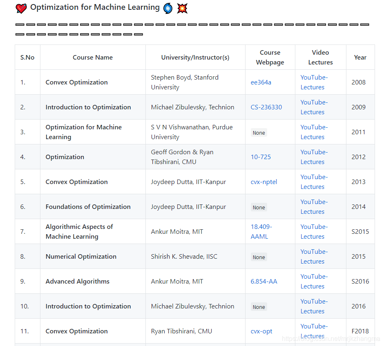
Task: Click the collision explosion emoji in heading
Action: 182,8
